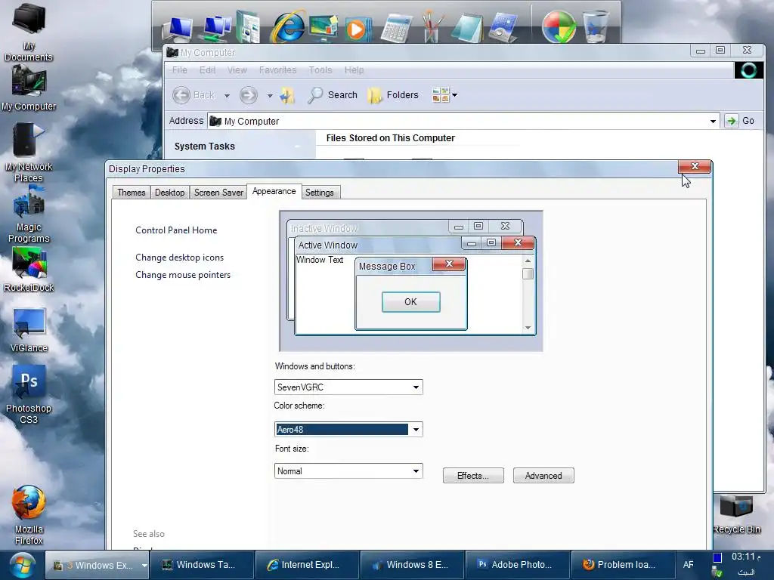Screen dimensions: 774x580
Task: Switch to the Desktop tab
Action: click(x=170, y=193)
